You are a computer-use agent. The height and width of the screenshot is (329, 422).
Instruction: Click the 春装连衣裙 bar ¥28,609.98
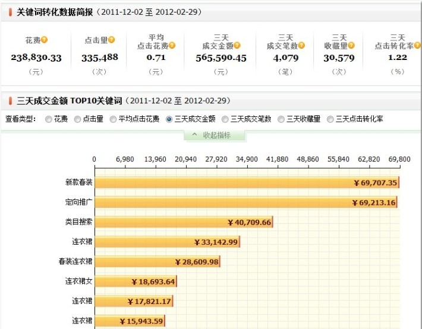158,261
